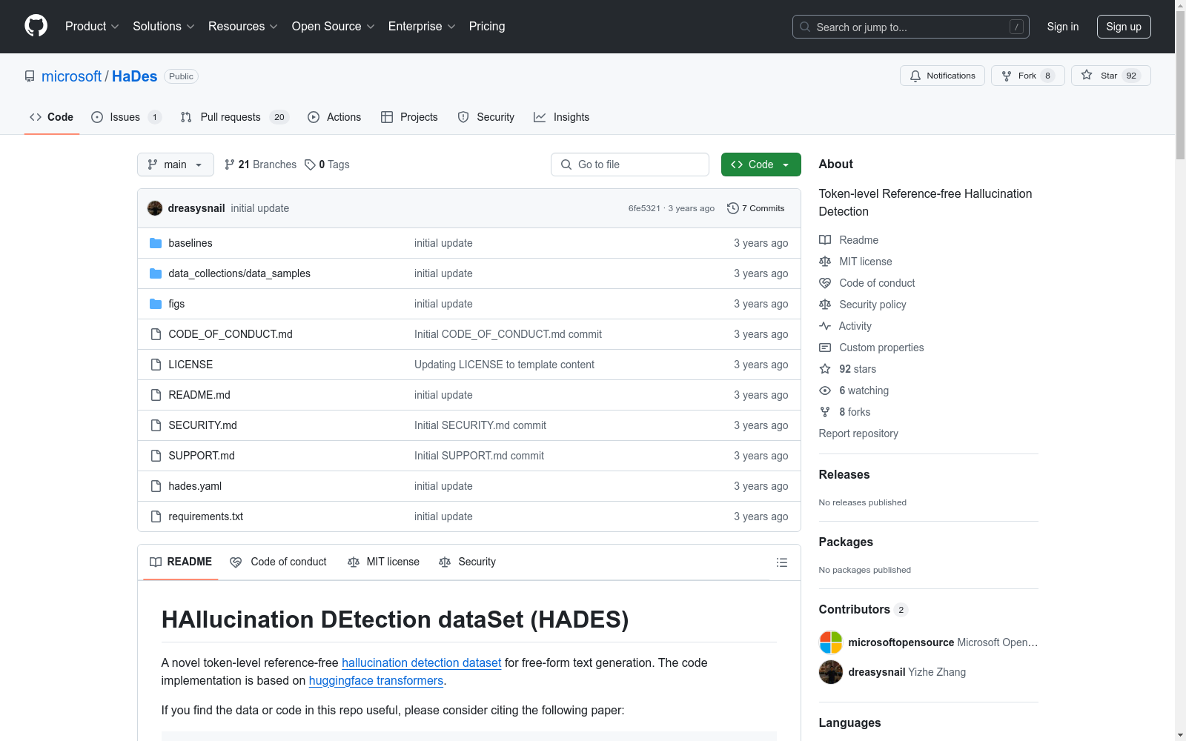The height and width of the screenshot is (741, 1186).
Task: Open the Updating LICENSE to template content commit
Action: [504, 365]
